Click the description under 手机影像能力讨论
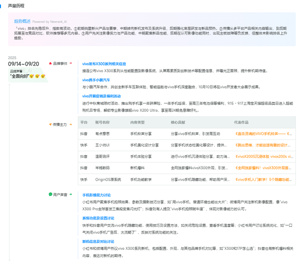The height and width of the screenshot is (263, 303). pos(185,205)
